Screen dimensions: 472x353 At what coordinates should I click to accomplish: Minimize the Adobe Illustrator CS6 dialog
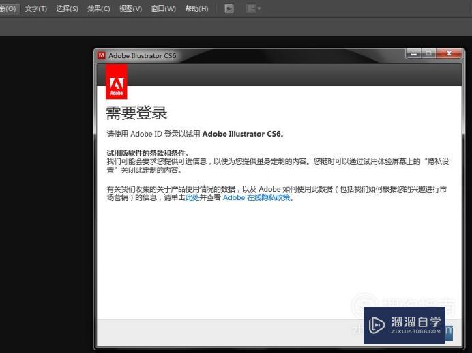coord(414,54)
